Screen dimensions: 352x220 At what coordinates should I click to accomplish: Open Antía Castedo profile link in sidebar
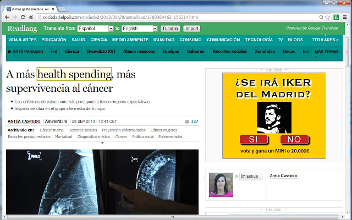[x=283, y=176]
